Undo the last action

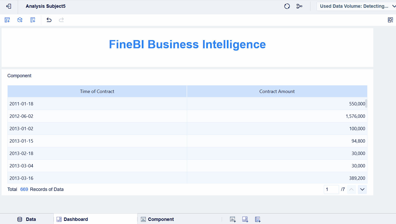click(49, 20)
